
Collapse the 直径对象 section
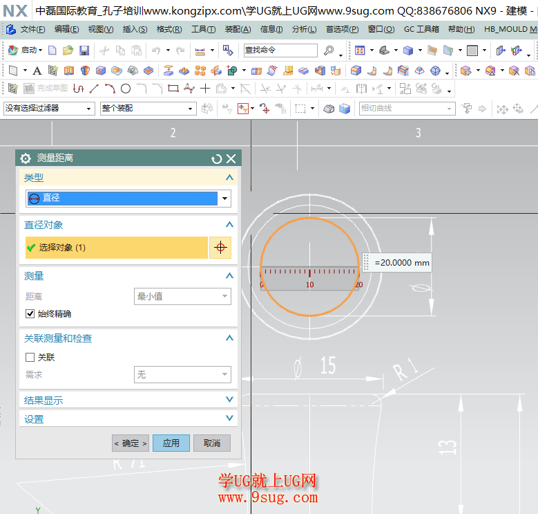pyautogui.click(x=229, y=225)
